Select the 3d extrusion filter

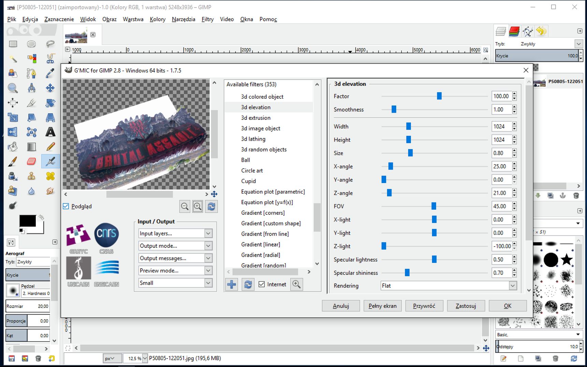[x=256, y=118]
